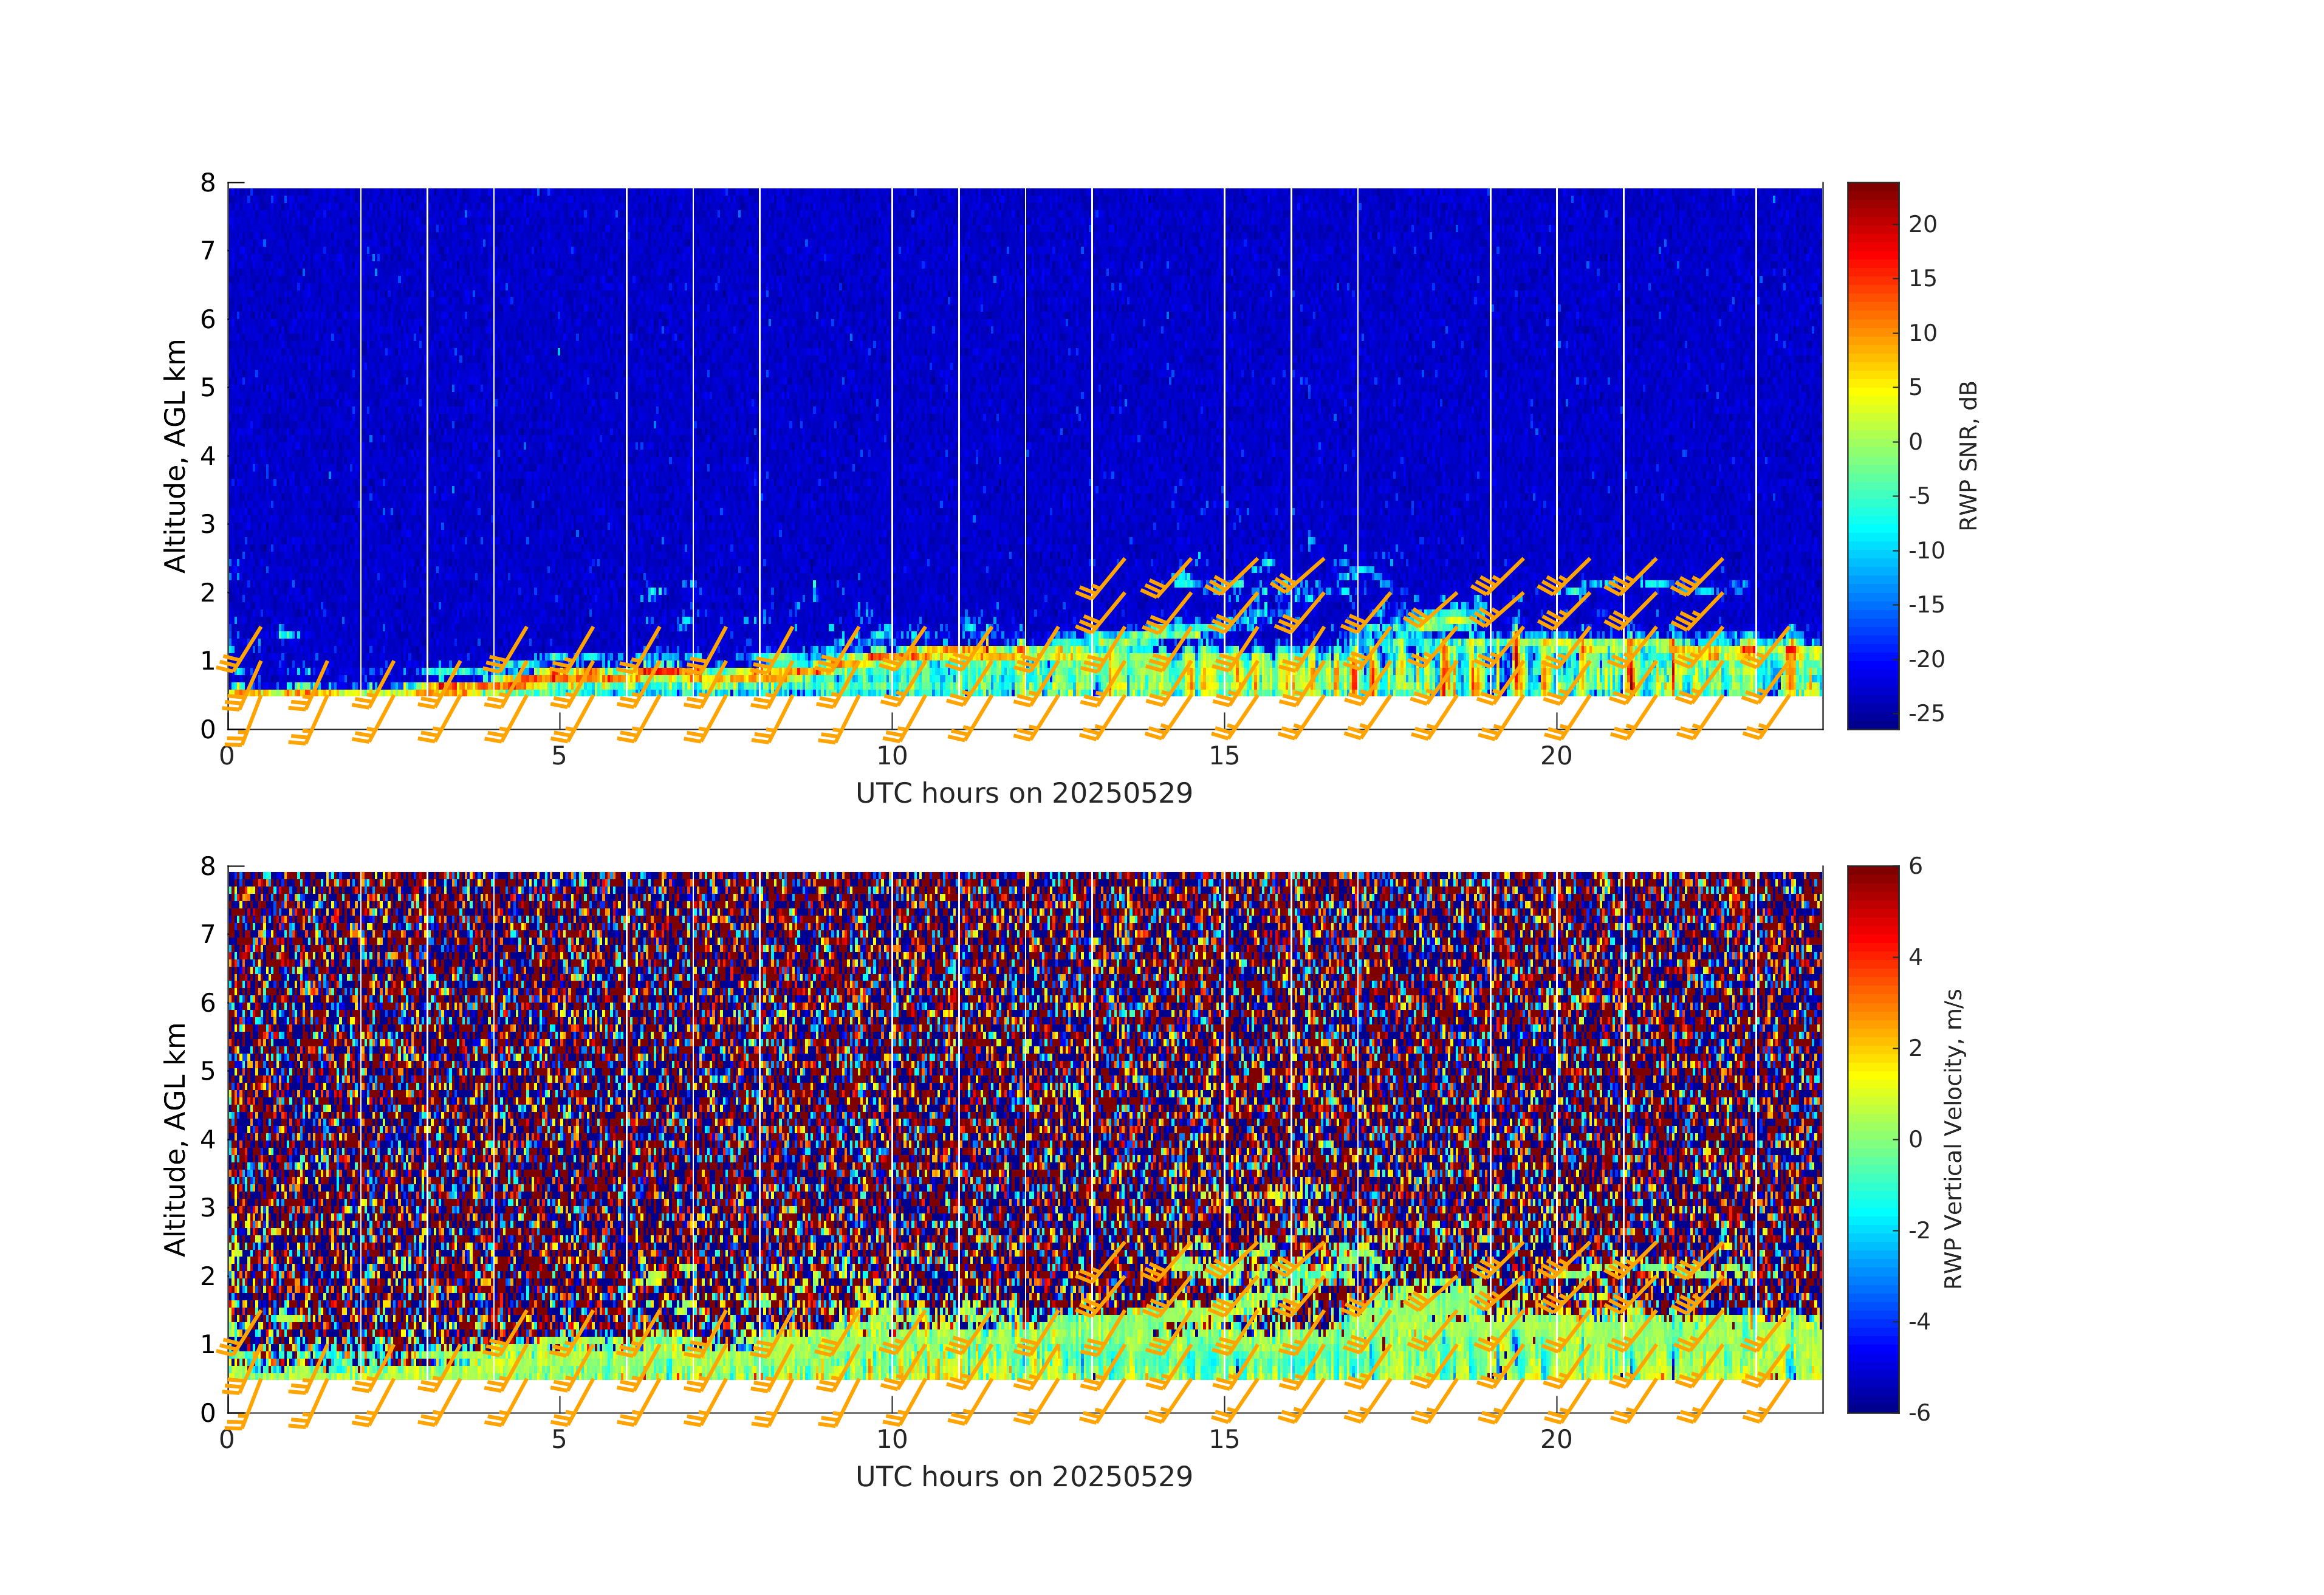Click the '20' hour tick on the bottom plot

(1556, 1440)
